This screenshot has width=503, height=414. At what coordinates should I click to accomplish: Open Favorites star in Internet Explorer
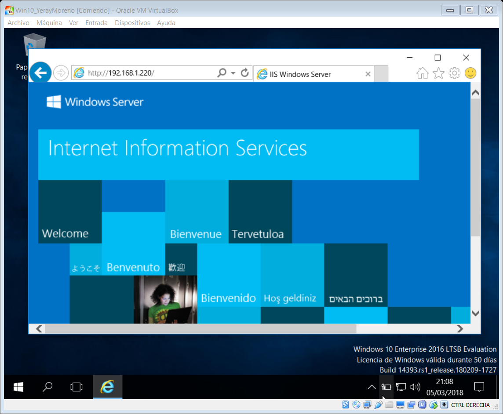coord(438,73)
